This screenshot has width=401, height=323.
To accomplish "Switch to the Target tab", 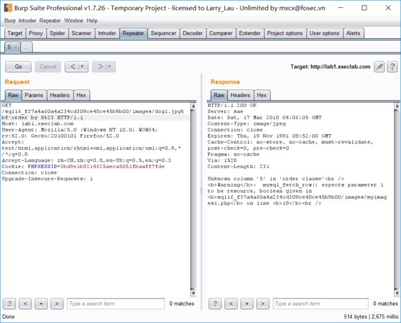I will (x=15, y=33).
